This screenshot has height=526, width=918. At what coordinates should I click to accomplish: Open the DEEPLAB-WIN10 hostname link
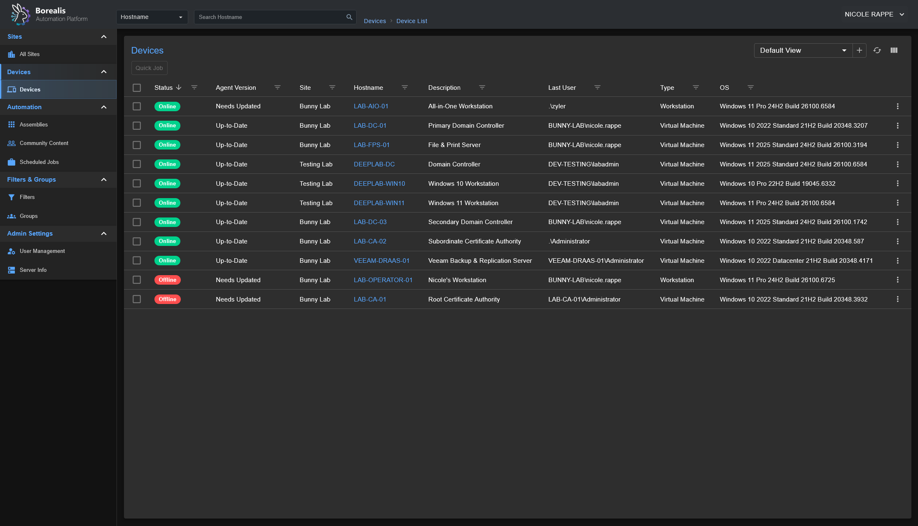pyautogui.click(x=379, y=184)
